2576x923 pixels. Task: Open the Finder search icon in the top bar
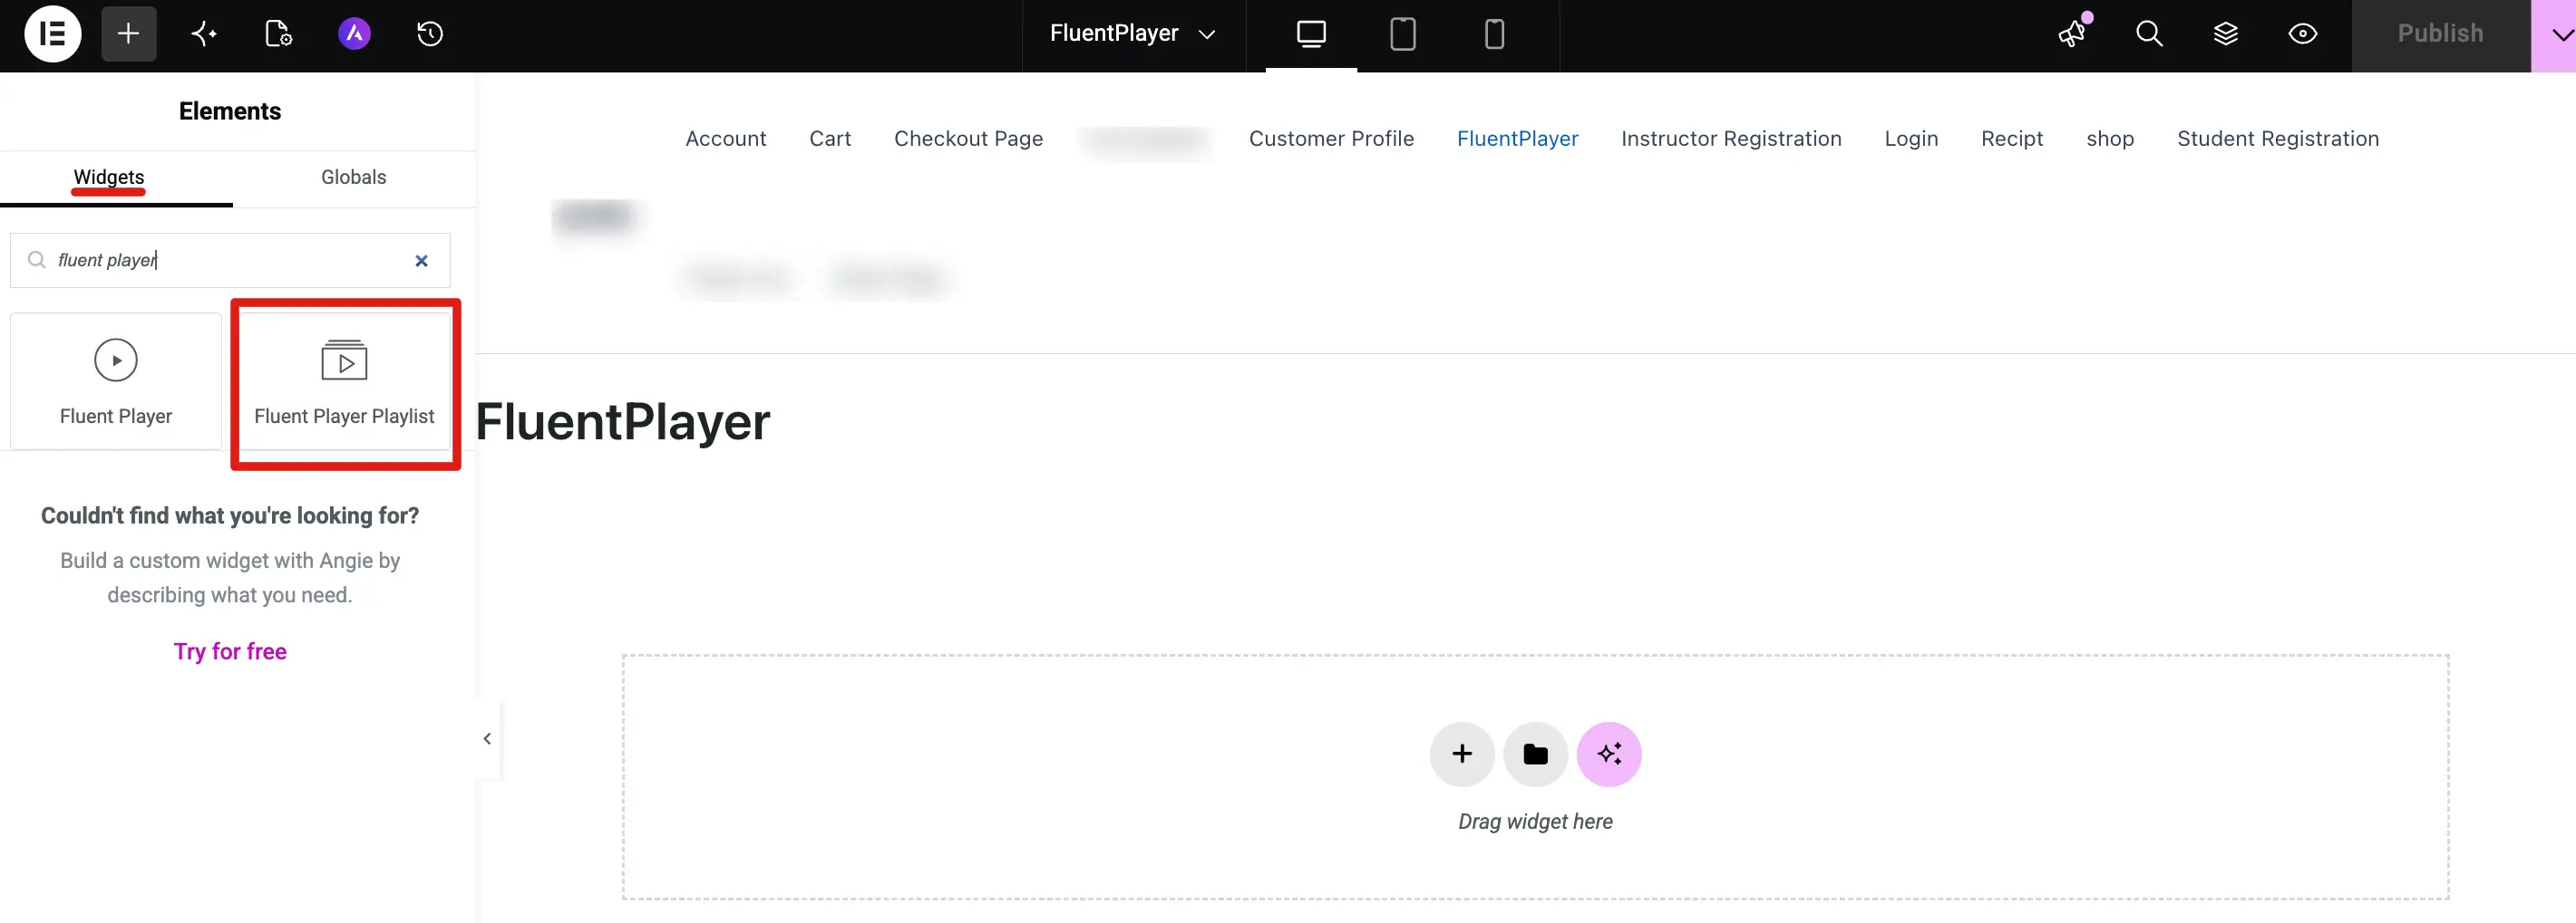2149,34
